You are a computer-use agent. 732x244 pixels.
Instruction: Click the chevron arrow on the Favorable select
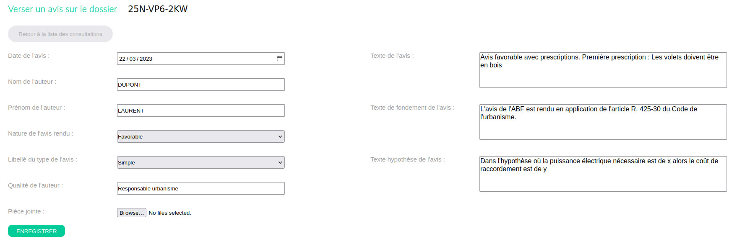(280, 136)
